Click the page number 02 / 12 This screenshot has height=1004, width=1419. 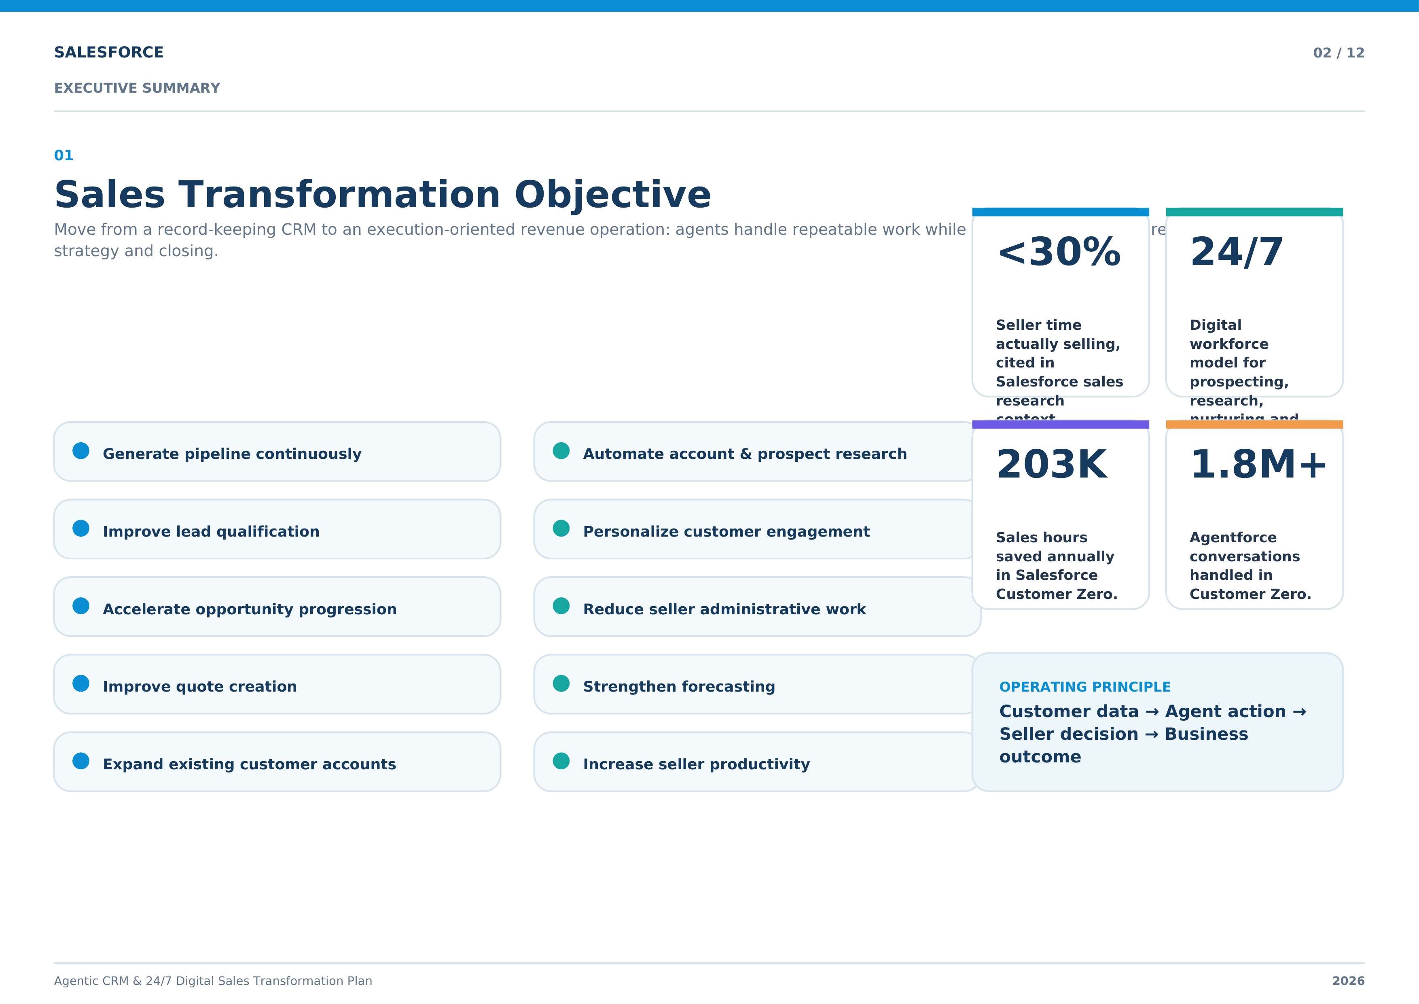pos(1339,53)
